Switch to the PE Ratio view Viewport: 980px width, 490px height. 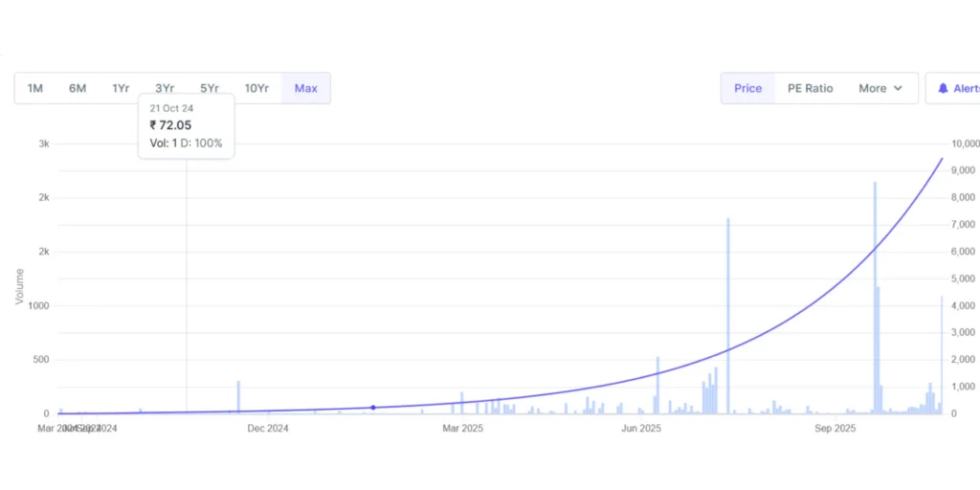[810, 88]
